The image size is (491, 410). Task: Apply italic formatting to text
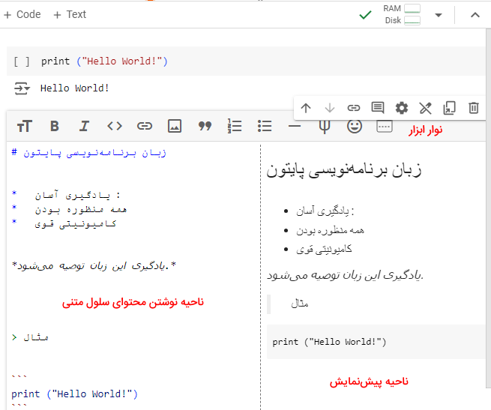(85, 126)
